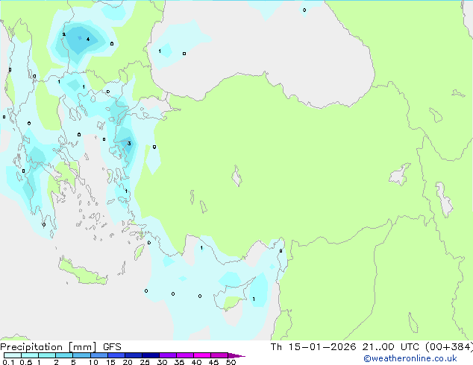Screen dimensions: 473x365
Task: Select the legend swatch between 20 and 25
Action: (x=134, y=355)
